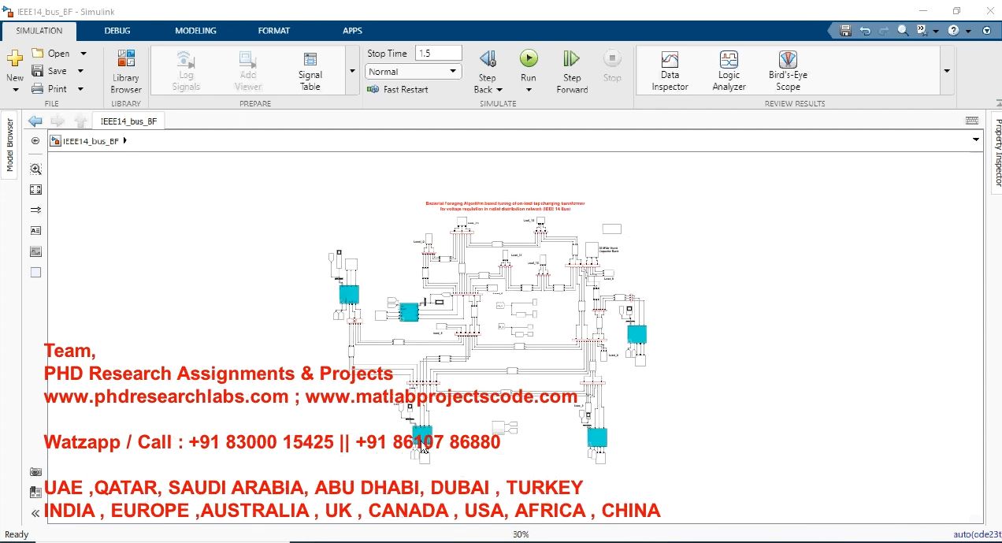Expand the Review Results gallery arrow
The image size is (1002, 543).
coord(947,71)
